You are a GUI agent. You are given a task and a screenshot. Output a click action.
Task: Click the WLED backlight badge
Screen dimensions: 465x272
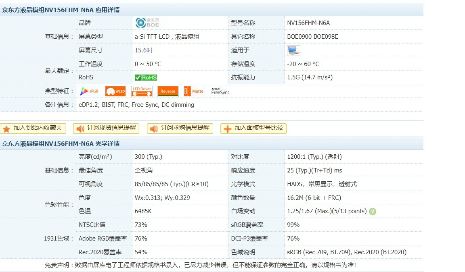[x=115, y=91]
